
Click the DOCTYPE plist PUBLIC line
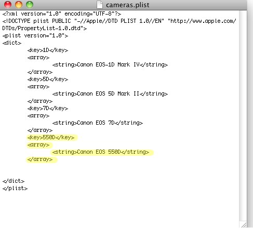[x=119, y=21]
